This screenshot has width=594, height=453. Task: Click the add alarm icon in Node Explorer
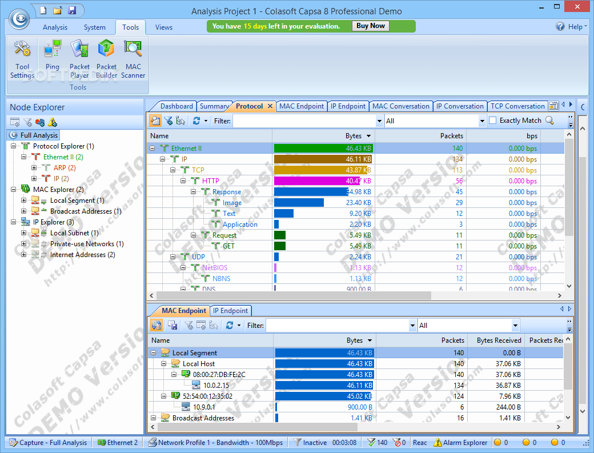pos(53,122)
